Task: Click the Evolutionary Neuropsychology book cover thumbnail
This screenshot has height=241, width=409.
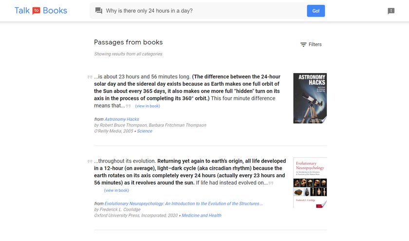Action: pyautogui.click(x=310, y=183)
